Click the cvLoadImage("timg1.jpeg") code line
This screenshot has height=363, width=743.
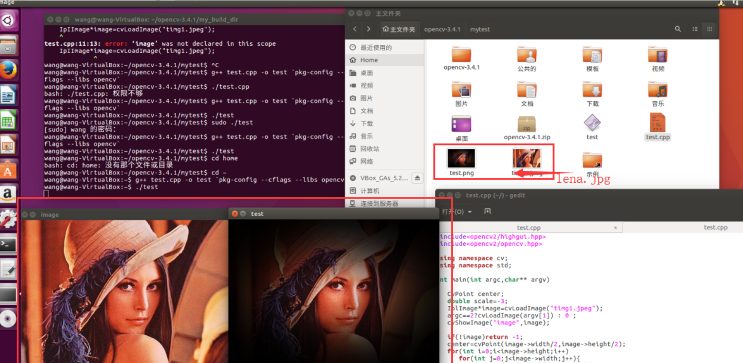click(525, 308)
